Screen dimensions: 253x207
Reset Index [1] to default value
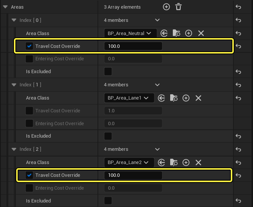[238, 85]
